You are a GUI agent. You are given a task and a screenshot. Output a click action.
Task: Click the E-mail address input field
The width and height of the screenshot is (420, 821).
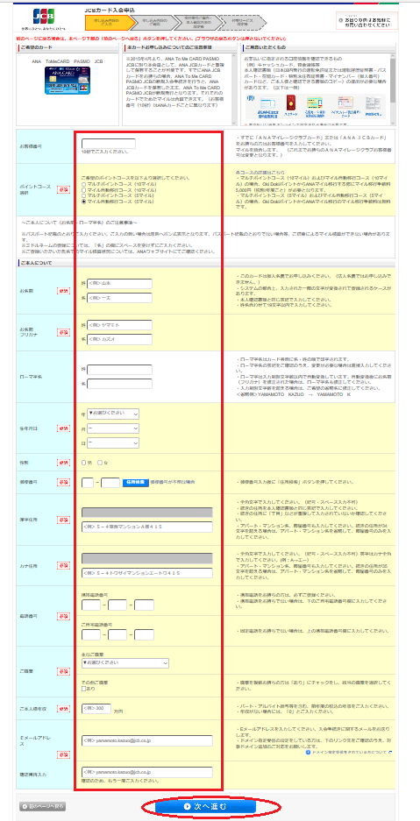147,740
